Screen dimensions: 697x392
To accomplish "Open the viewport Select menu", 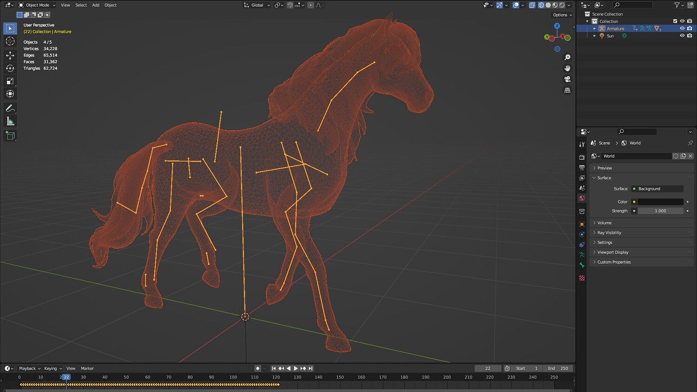I will 81,5.
